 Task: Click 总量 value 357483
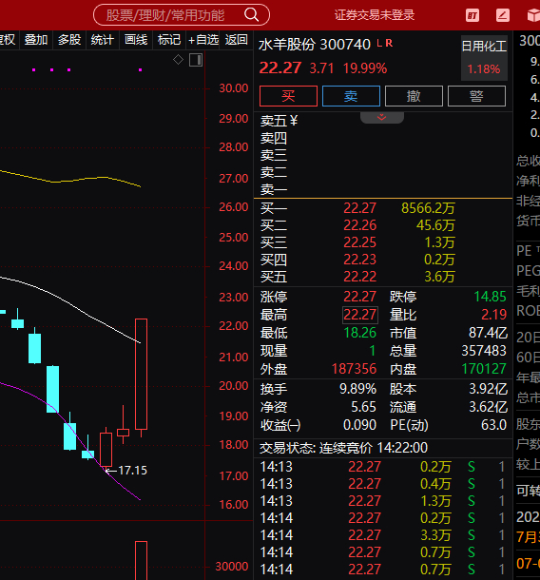tap(484, 351)
